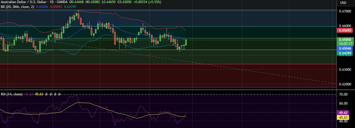Viewport: 355px width, 128px height.
Task: Click the red 0.65692 upper band price label
Action: [x=344, y=30]
